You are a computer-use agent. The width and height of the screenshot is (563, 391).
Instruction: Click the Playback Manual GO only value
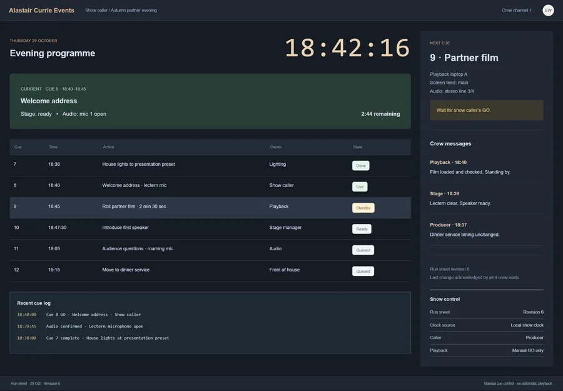coord(527,350)
